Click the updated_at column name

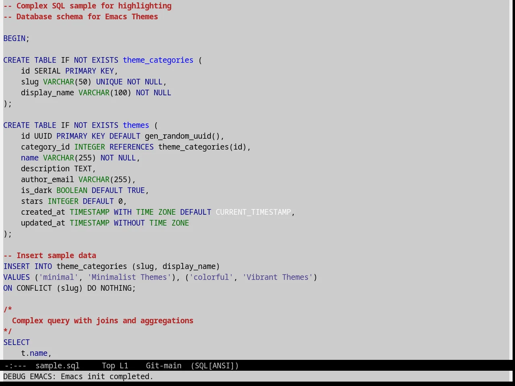pyautogui.click(x=43, y=223)
